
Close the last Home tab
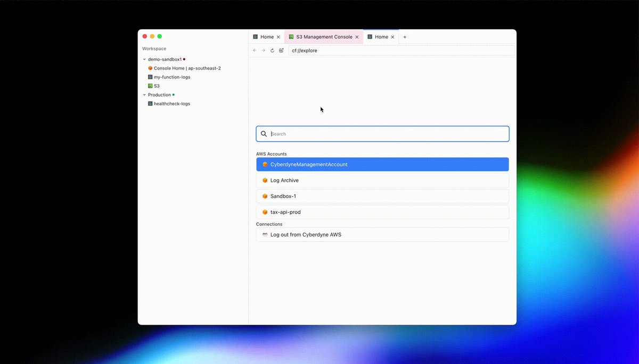coord(393,37)
